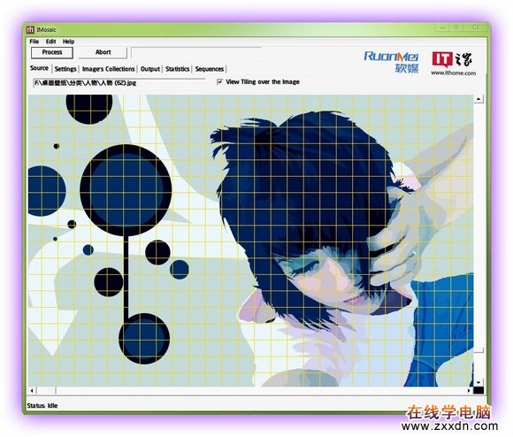Click the horizontal scrollbar thumb
The height and width of the screenshot is (437, 513).
pyautogui.click(x=46, y=390)
